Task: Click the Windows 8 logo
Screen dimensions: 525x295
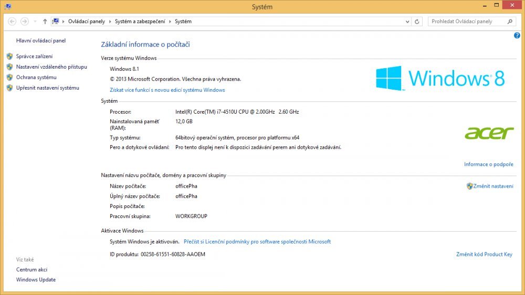Action: tap(440, 78)
